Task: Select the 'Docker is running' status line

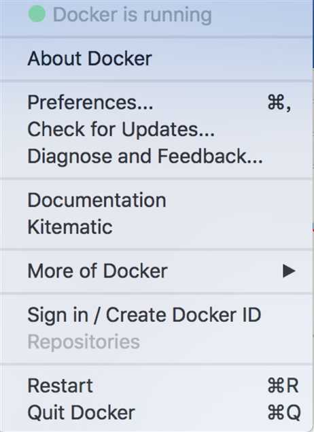Action: click(x=156, y=14)
